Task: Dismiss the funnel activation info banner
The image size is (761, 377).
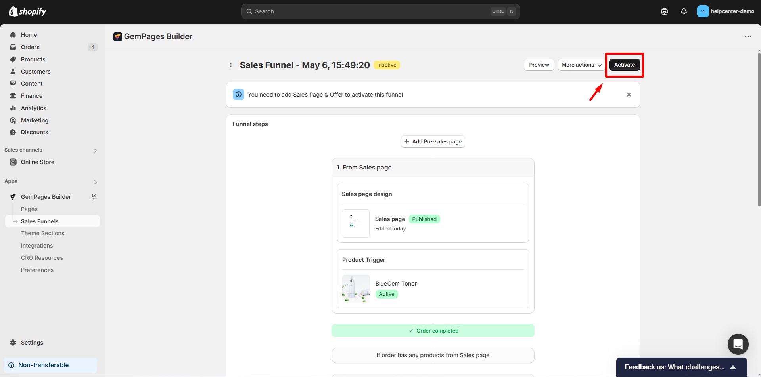Action: click(x=629, y=95)
